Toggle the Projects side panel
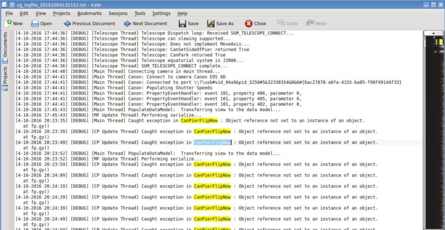Viewport: 445px width, 230px height. point(5,79)
